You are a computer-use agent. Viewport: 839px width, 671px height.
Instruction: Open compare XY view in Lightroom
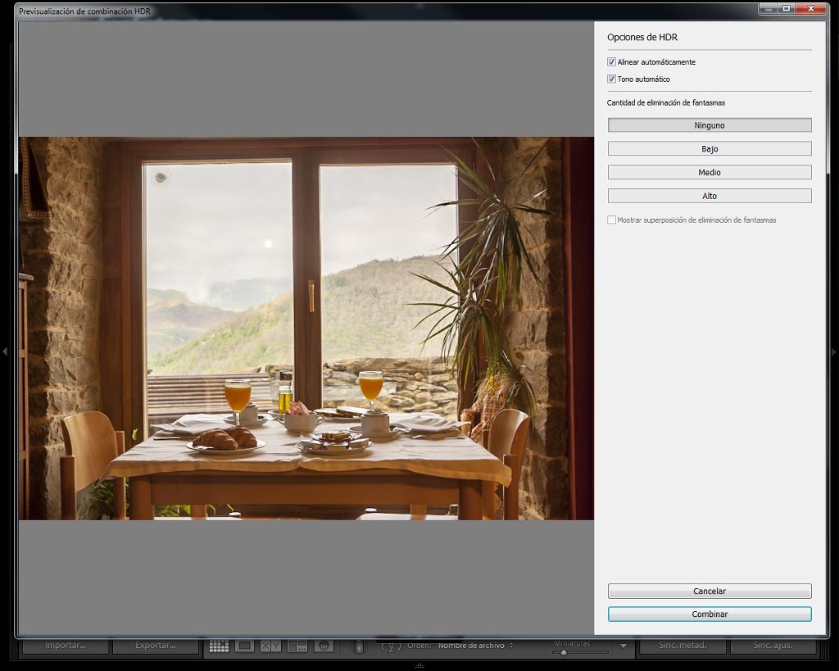pos(270,646)
